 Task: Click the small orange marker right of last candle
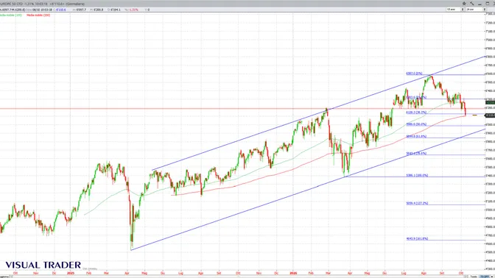click(474, 115)
